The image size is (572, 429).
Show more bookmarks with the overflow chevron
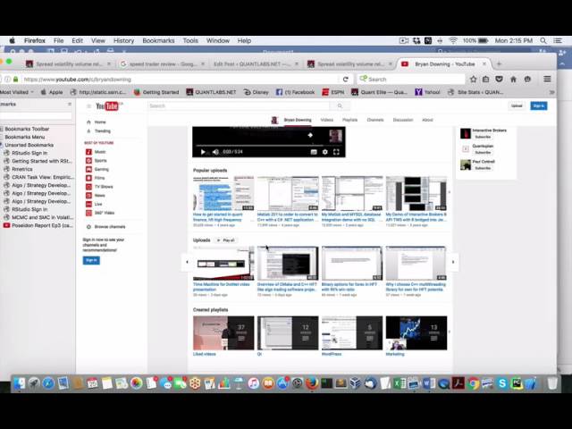tap(551, 92)
